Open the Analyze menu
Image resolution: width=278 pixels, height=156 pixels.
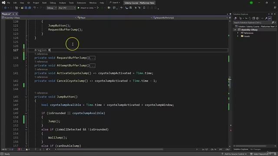62,3
